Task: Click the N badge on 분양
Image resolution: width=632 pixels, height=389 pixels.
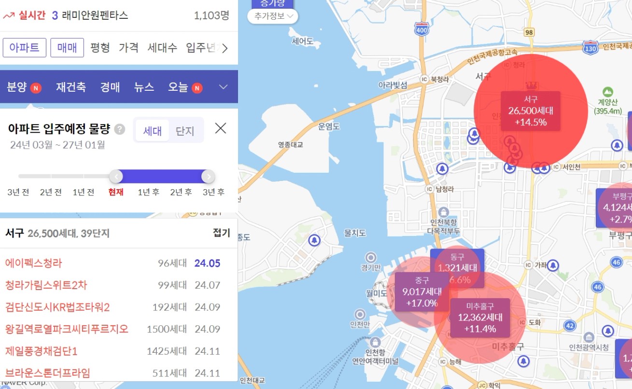Action: [36, 88]
